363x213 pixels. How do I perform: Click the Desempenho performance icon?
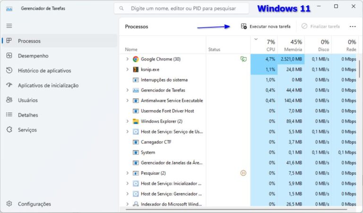9,56
